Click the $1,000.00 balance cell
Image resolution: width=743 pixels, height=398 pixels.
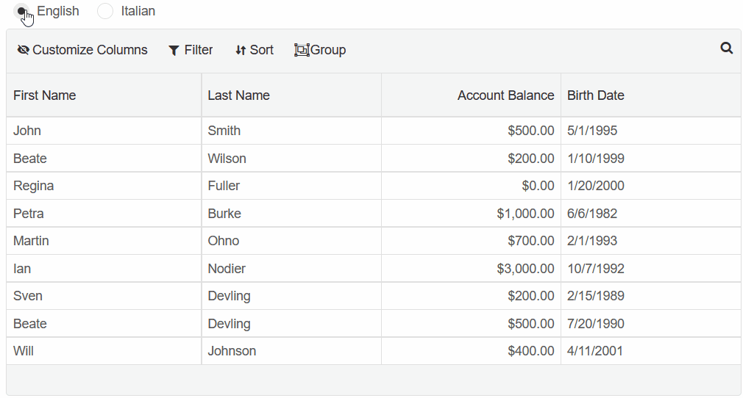471,214
